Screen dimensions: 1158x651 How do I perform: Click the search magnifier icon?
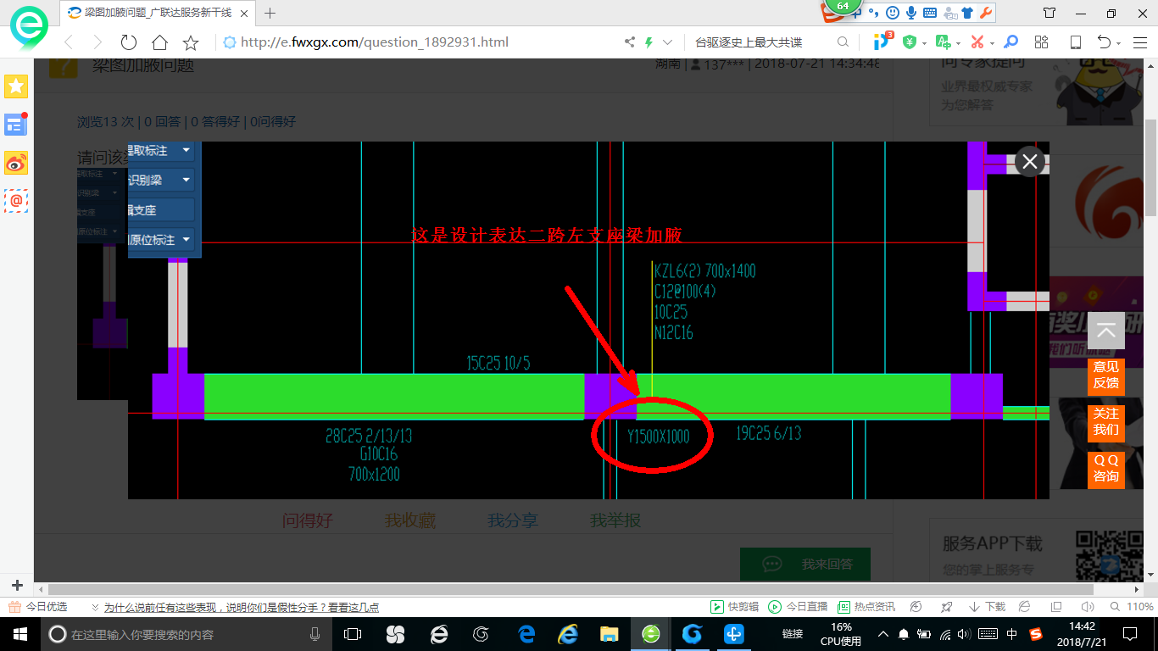pos(843,42)
